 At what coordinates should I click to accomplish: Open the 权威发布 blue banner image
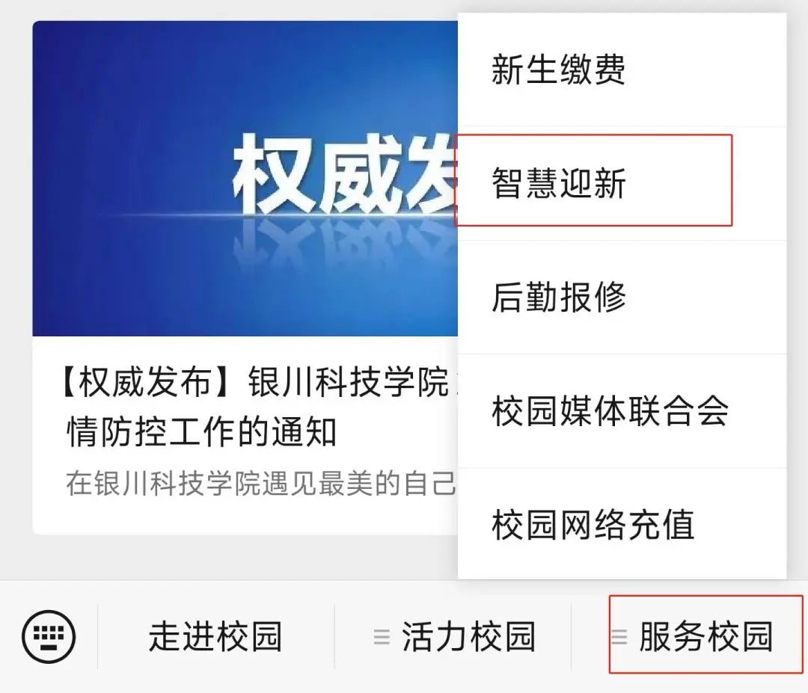245,179
